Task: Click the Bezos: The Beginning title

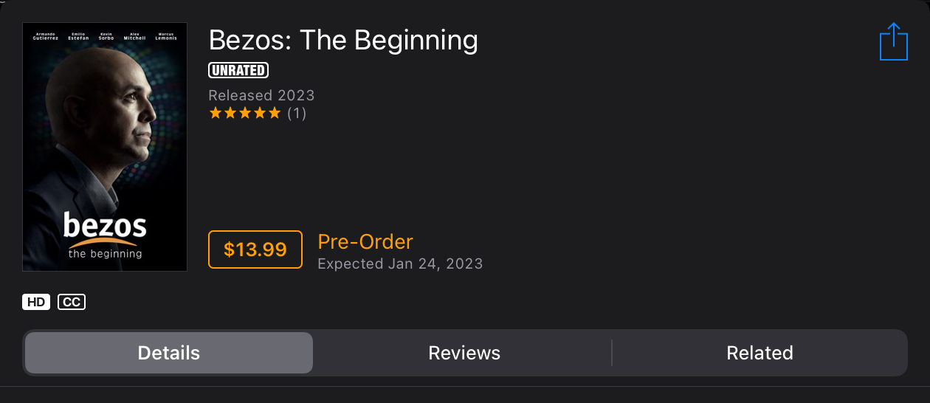Action: click(x=343, y=40)
